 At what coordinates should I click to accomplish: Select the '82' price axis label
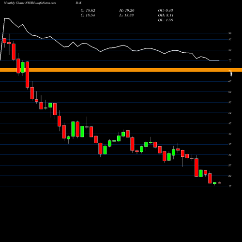click(230, 50)
